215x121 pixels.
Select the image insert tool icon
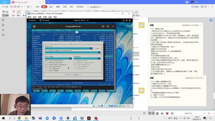[x=18, y=12]
